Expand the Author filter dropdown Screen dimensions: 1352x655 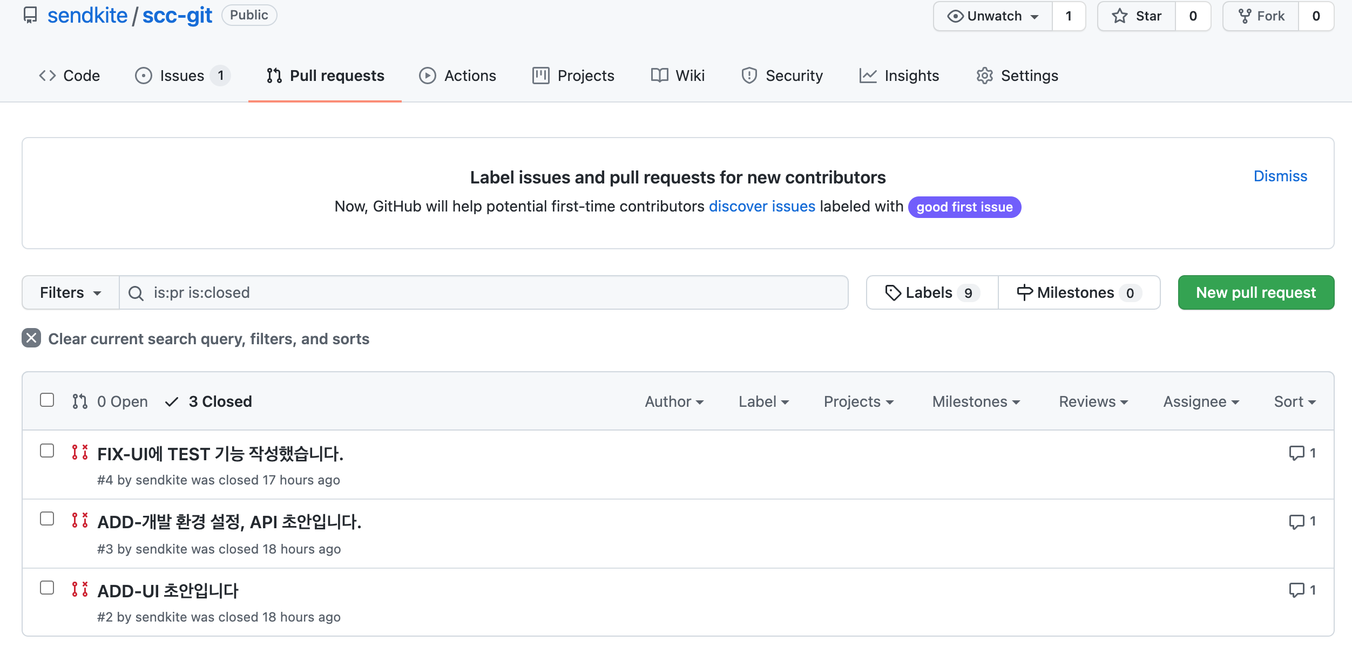pyautogui.click(x=674, y=402)
